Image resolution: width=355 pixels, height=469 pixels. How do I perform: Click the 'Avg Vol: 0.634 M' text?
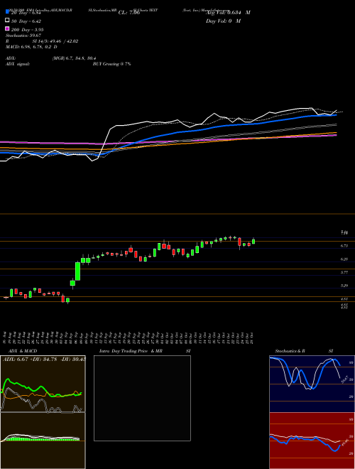click(x=228, y=13)
